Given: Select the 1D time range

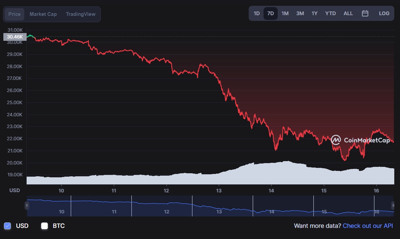Looking at the screenshot, I should tap(256, 13).
